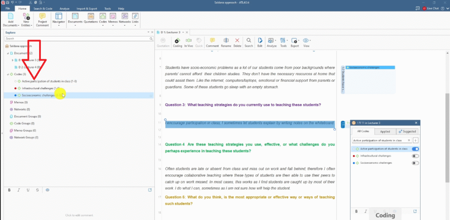Switch to the Search & Code ribbon tab
The image size is (450, 220).
point(43,8)
